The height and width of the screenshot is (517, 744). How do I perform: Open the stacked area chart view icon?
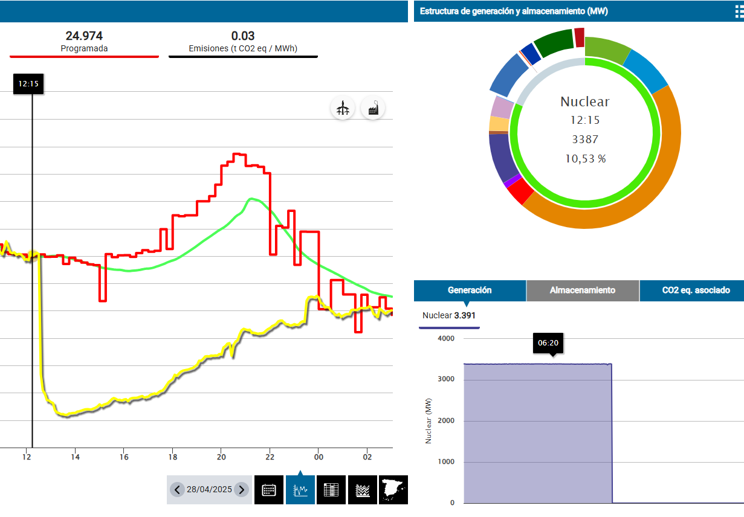(362, 490)
